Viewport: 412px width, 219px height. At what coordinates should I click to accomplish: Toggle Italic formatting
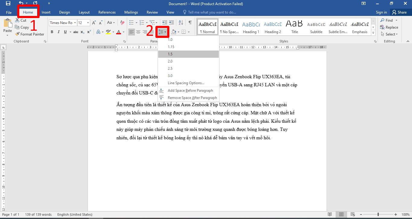[x=58, y=32]
